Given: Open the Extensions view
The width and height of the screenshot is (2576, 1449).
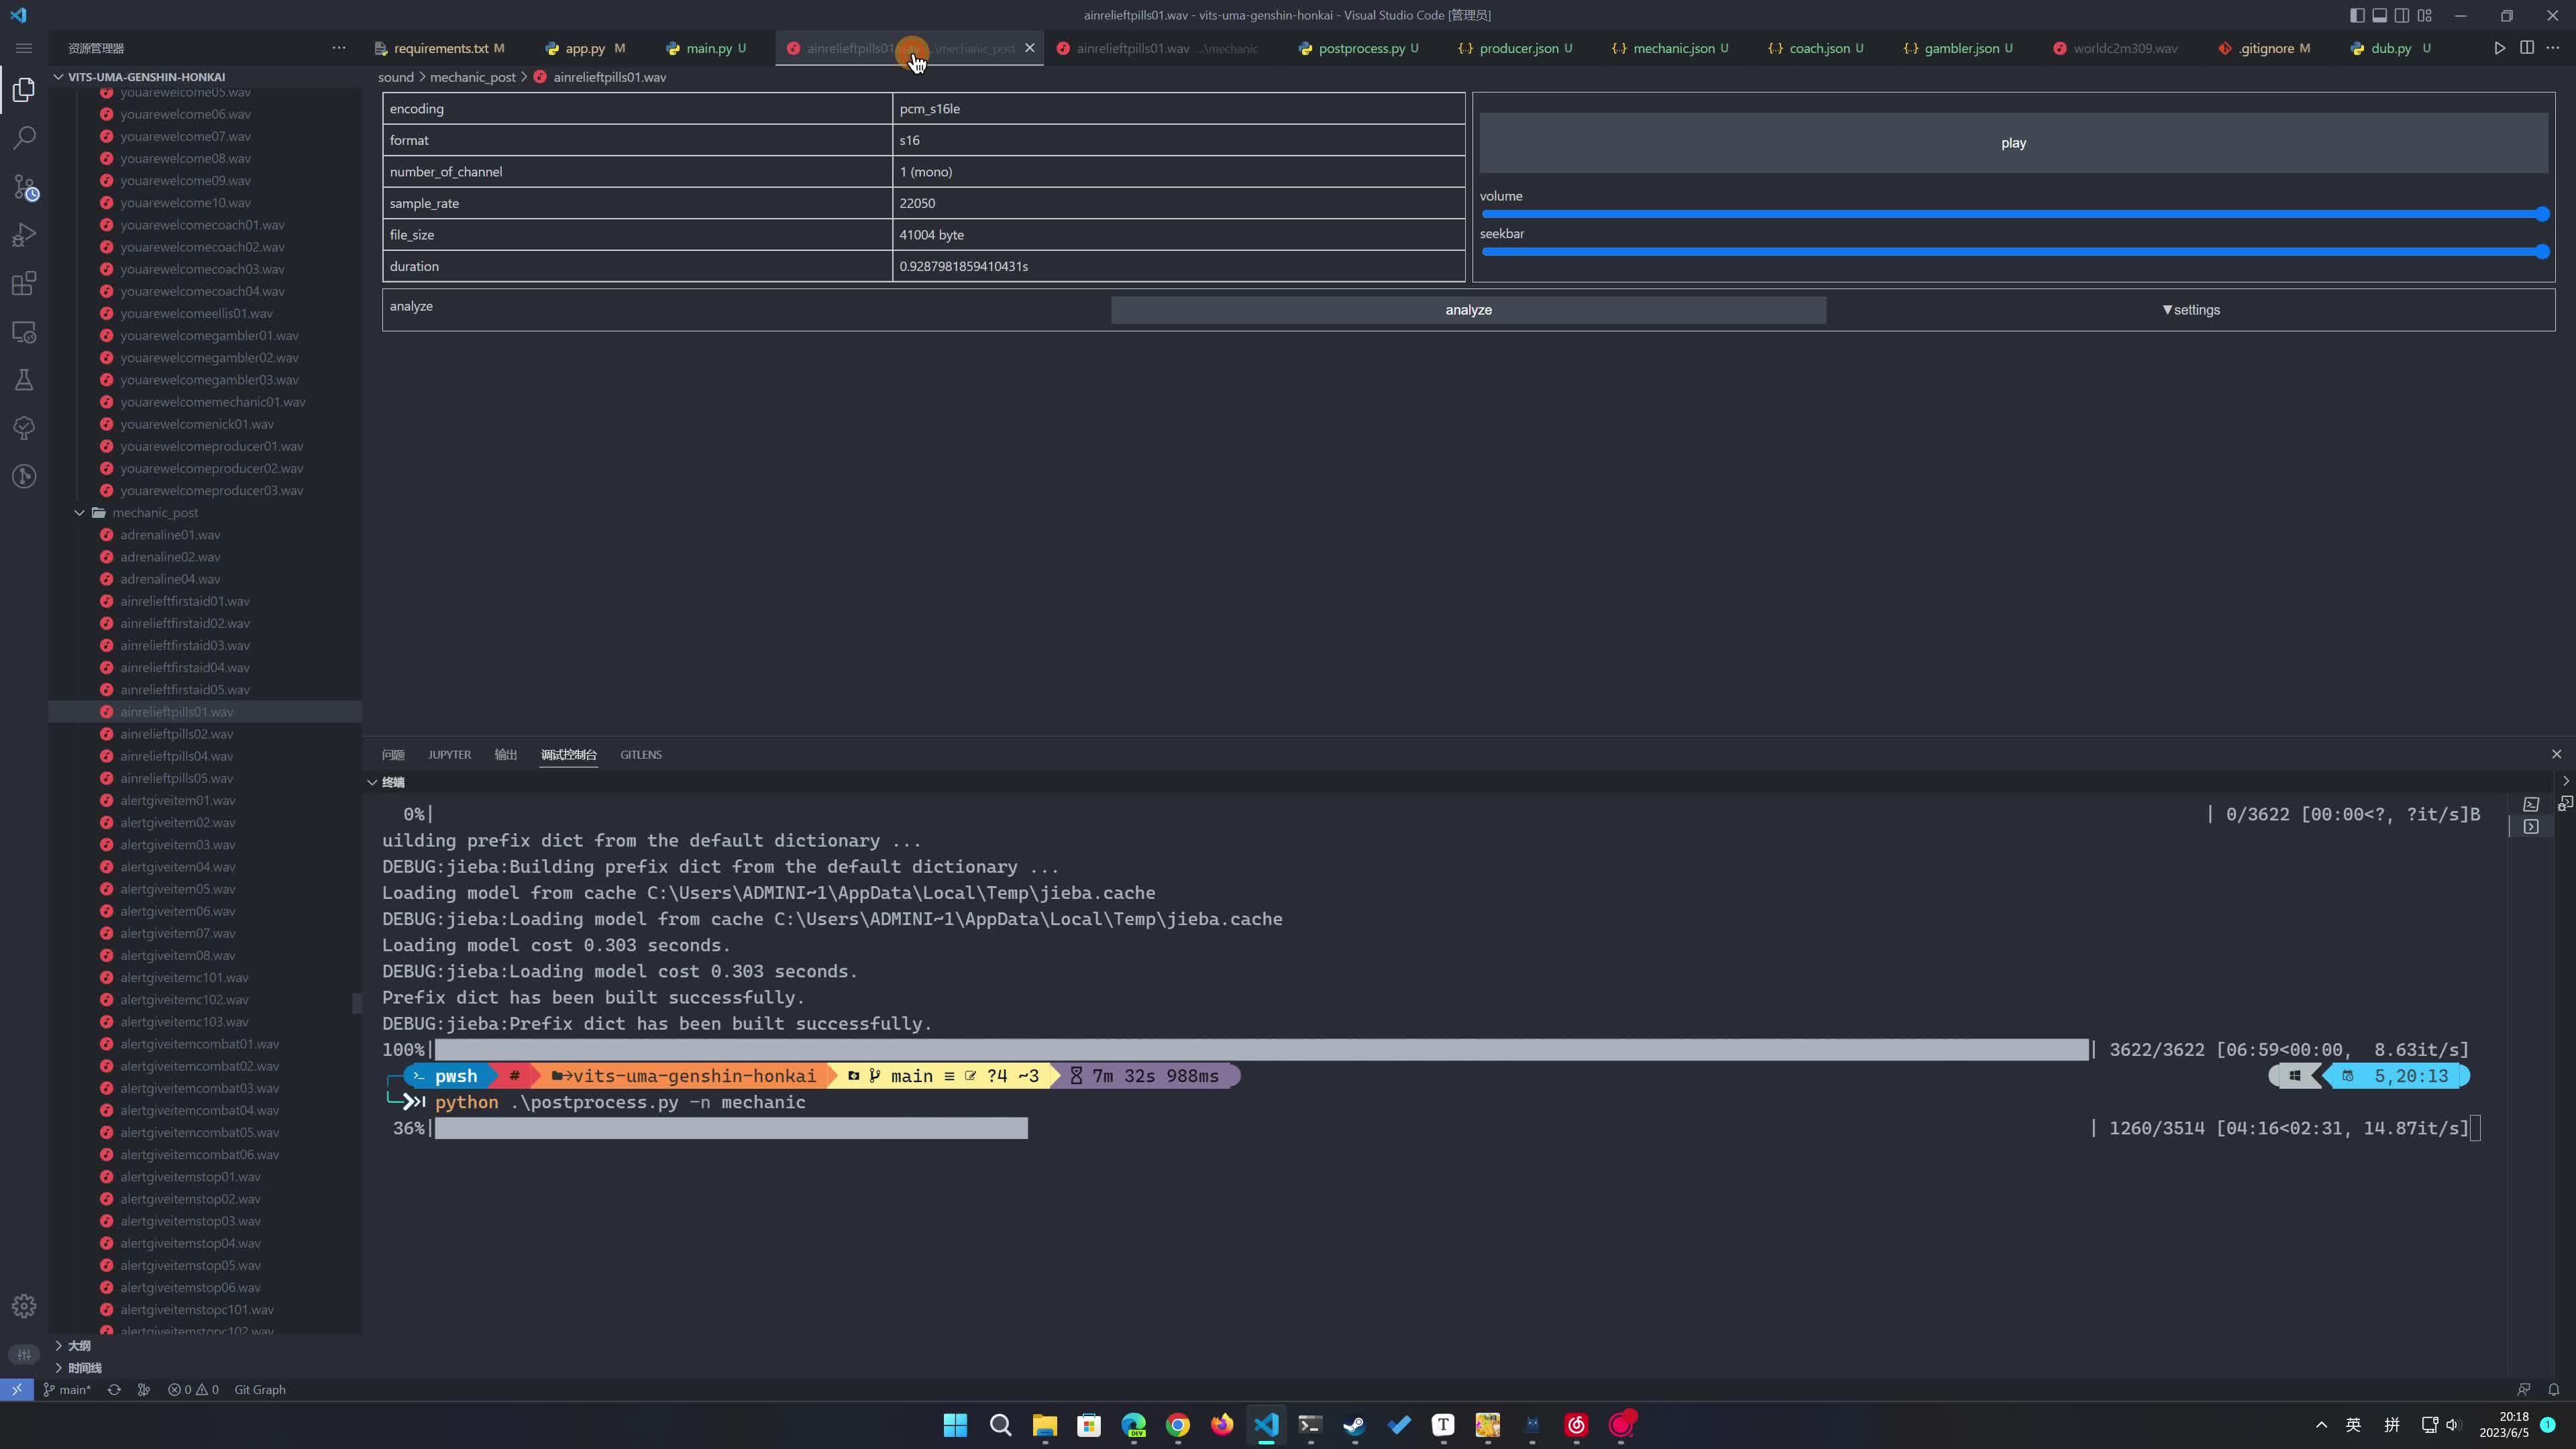Looking at the screenshot, I should click(x=24, y=283).
